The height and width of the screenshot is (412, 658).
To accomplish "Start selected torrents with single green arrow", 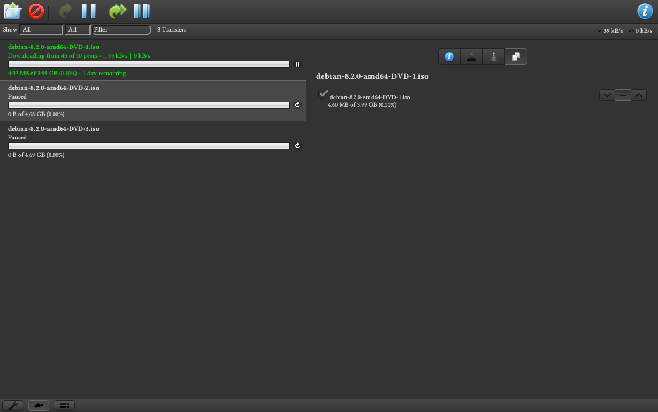I will point(65,11).
